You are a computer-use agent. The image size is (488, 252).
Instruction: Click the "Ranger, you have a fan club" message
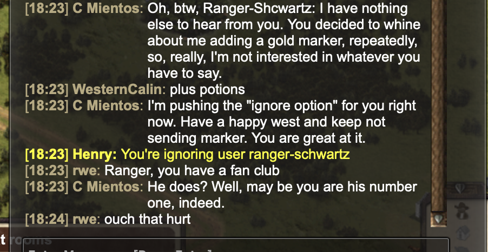192,171
